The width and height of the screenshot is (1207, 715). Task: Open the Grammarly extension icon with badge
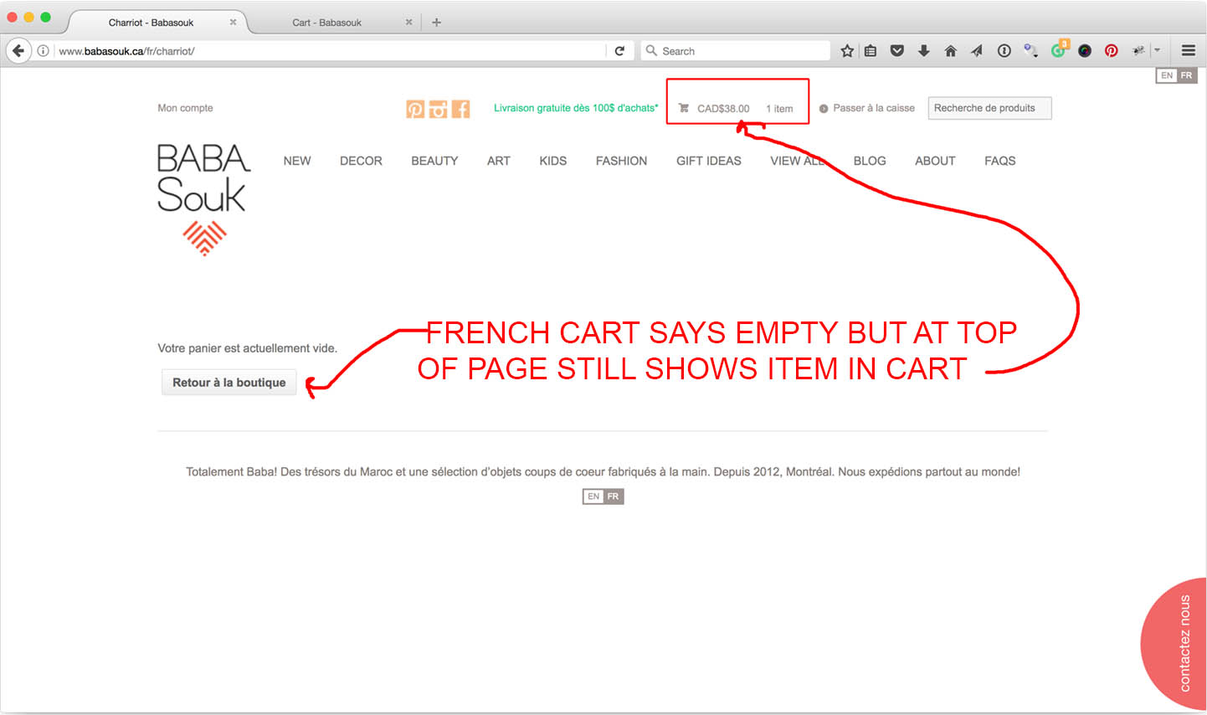pyautogui.click(x=1059, y=49)
